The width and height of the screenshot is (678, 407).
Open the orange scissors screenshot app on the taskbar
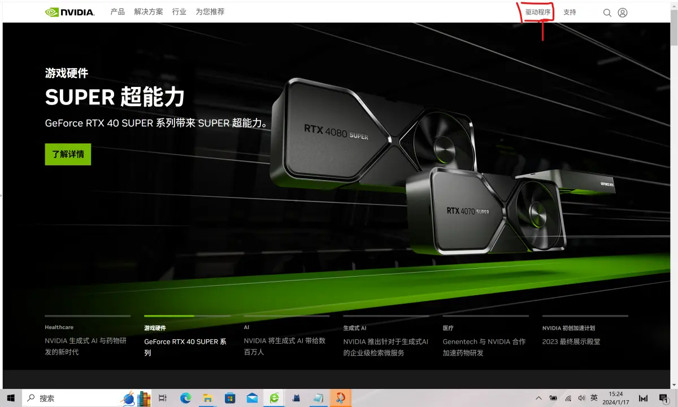(x=341, y=398)
